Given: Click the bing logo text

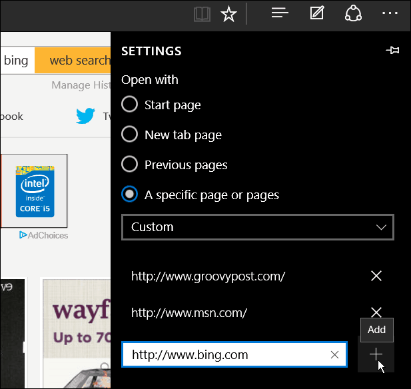Looking at the screenshot, I should tap(16, 61).
